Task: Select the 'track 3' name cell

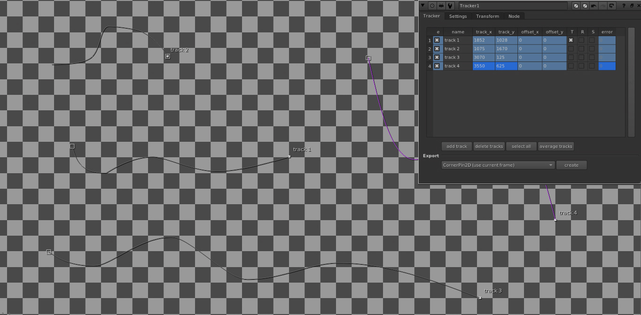Action: [x=457, y=57]
